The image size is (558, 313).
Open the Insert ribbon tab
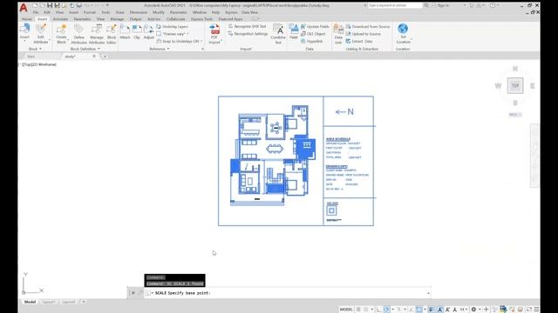tap(43, 19)
